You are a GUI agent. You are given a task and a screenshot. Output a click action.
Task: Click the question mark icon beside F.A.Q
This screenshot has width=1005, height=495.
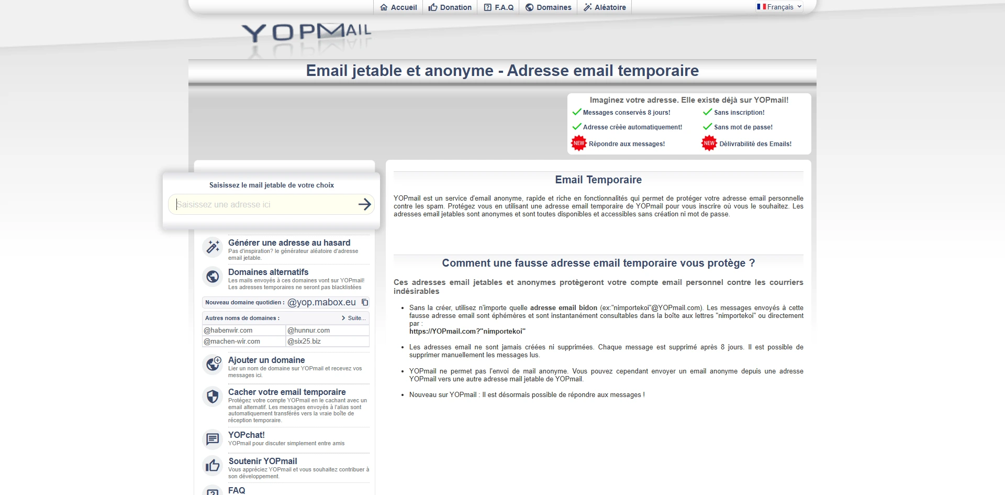(x=488, y=7)
